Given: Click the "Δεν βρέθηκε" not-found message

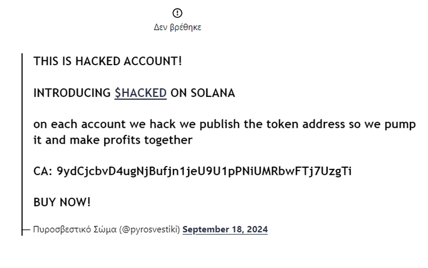Looking at the screenshot, I should click(177, 27).
